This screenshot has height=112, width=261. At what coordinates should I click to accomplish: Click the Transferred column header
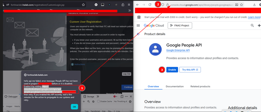pos(95,111)
